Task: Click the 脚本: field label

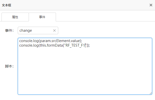Action: 9,66
